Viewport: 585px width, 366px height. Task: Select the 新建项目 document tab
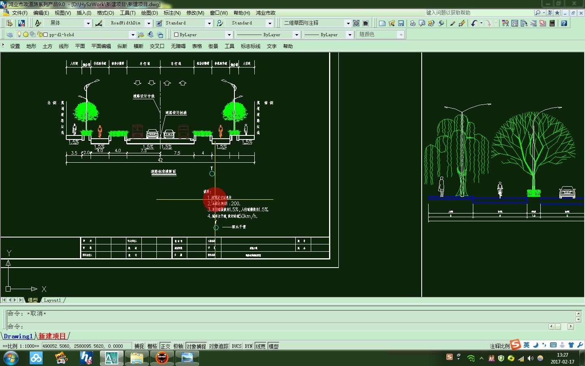point(52,336)
